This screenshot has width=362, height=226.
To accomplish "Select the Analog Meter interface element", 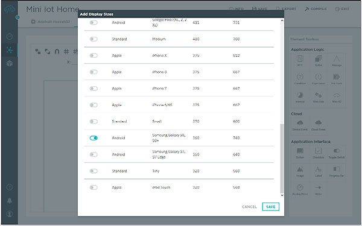I will (300, 190).
